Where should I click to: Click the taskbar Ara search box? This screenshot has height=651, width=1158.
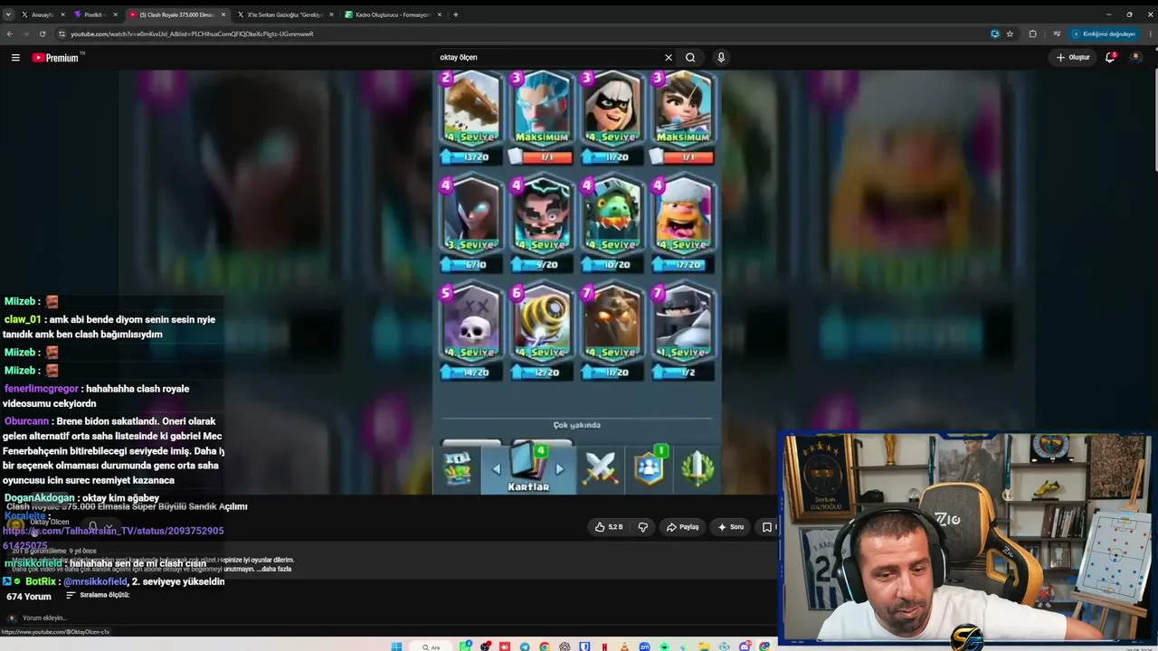click(429, 646)
